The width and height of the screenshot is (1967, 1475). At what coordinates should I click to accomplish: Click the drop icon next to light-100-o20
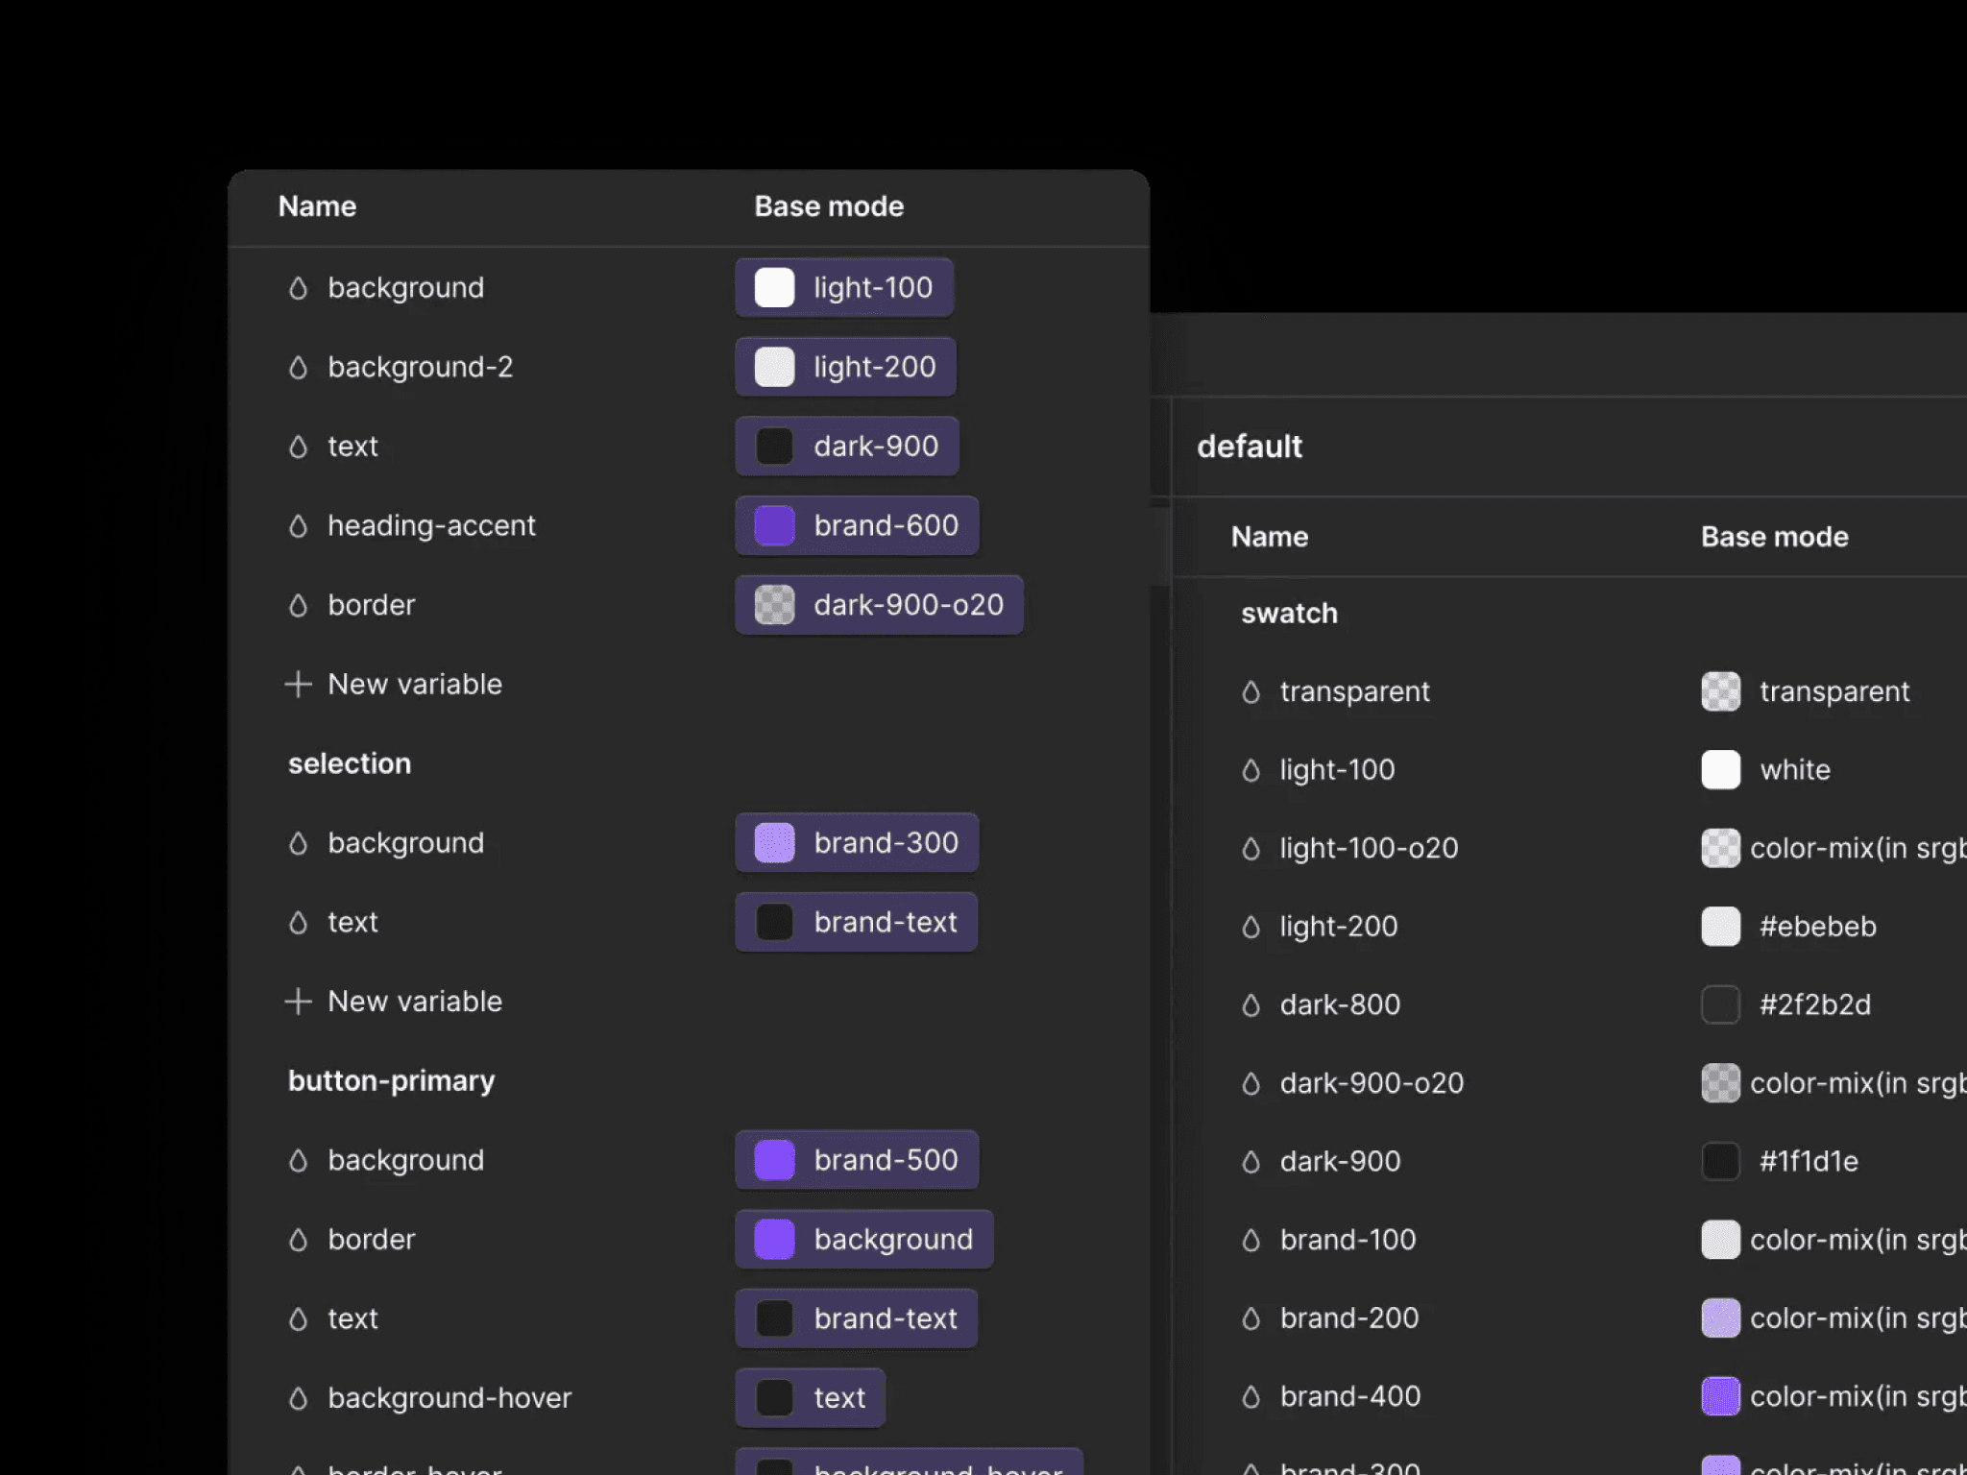[1251, 849]
